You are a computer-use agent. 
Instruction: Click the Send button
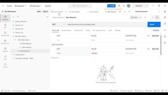152,25
